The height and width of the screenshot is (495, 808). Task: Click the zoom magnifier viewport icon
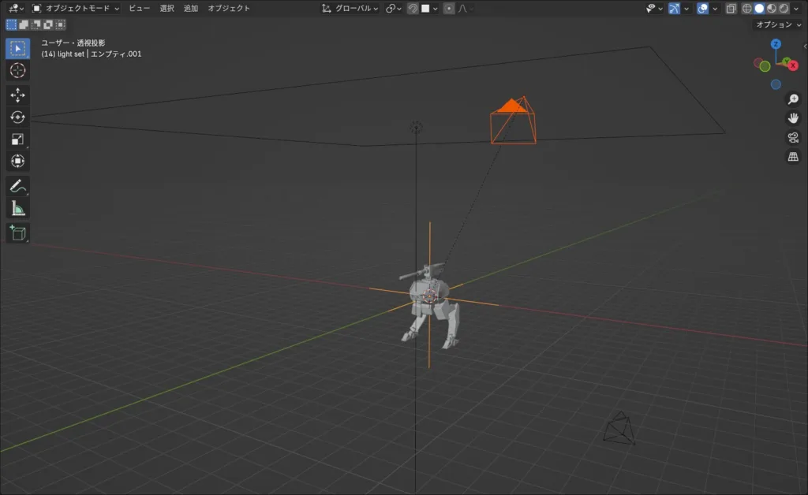[793, 99]
